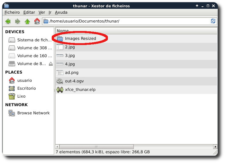Click the Home folder toolbar icon
This screenshot has height=163, width=225.
tap(37, 21)
